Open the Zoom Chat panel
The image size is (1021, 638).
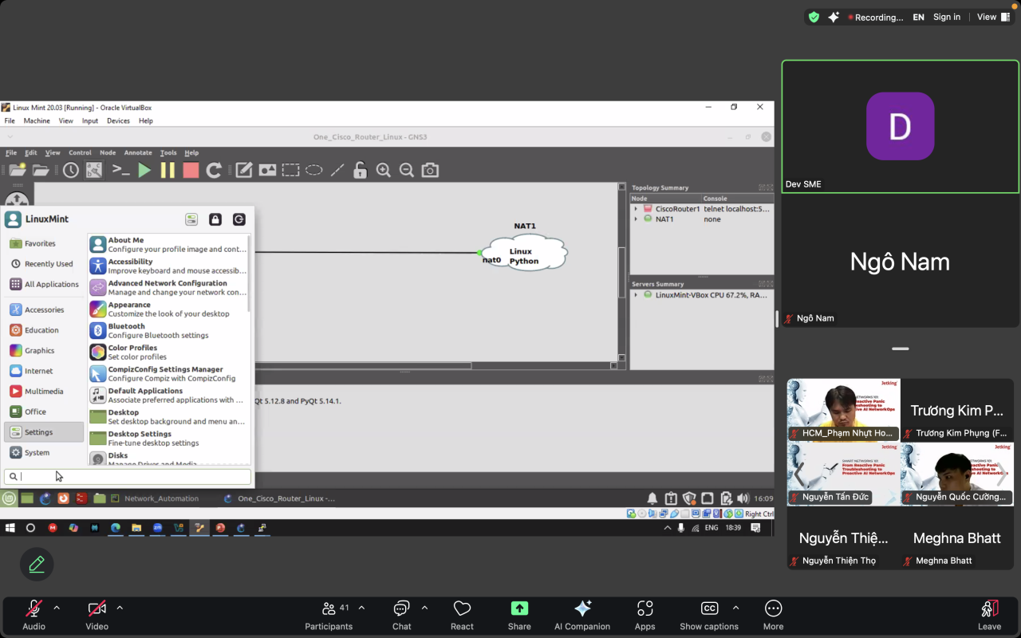tap(402, 615)
